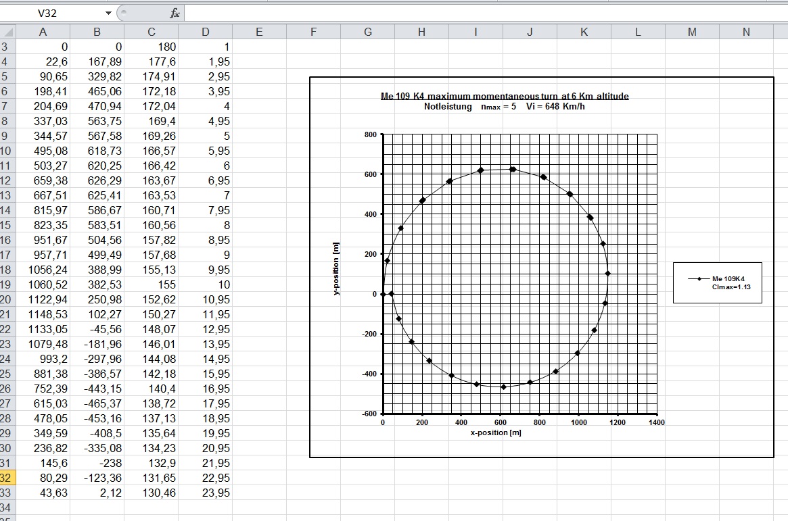Select the lowest data point on turn curve
This screenshot has width=788, height=521.
coord(503,387)
